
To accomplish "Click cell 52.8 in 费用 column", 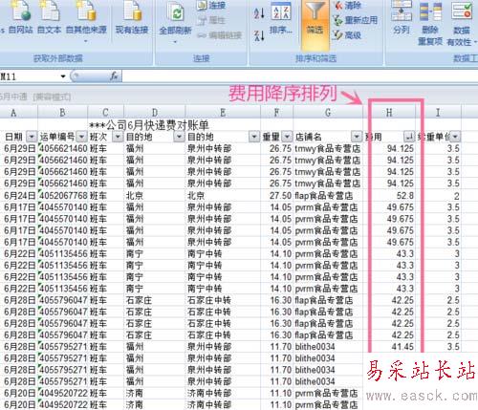I will coord(389,196).
